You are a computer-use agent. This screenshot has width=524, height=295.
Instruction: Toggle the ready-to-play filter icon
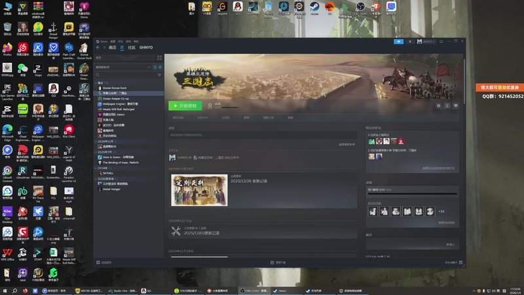click(160, 68)
